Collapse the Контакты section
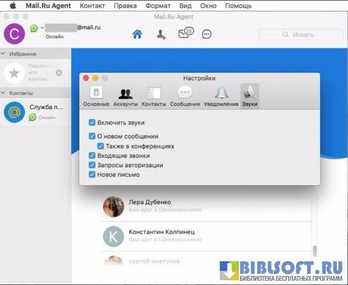348x285 pixels. click(3, 93)
